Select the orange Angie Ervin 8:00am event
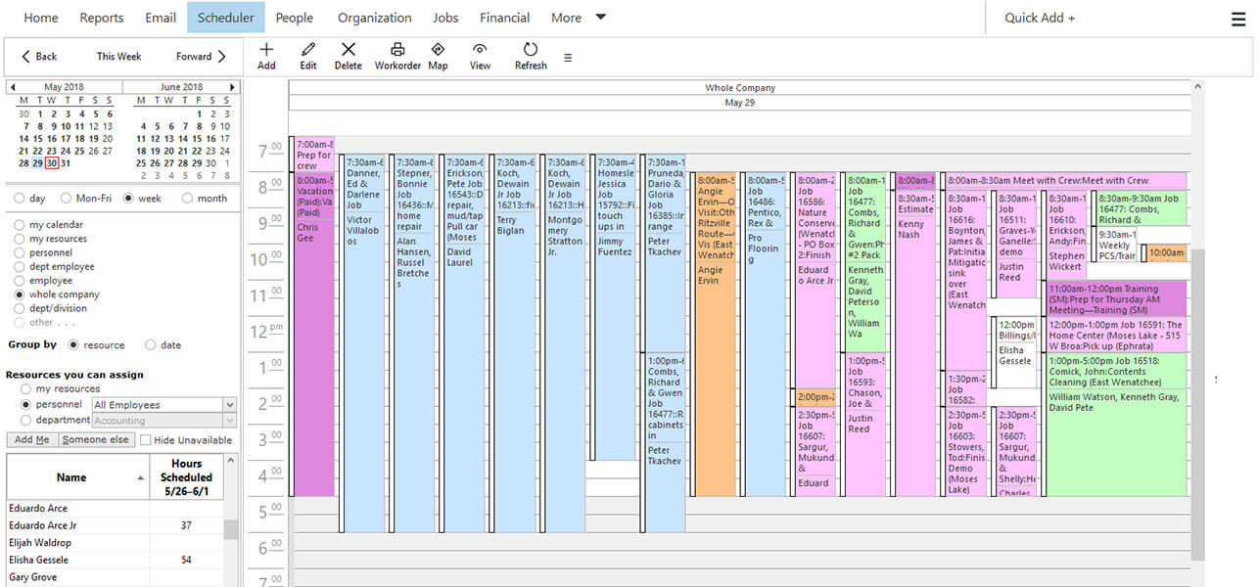The image size is (1258, 587). (x=715, y=335)
